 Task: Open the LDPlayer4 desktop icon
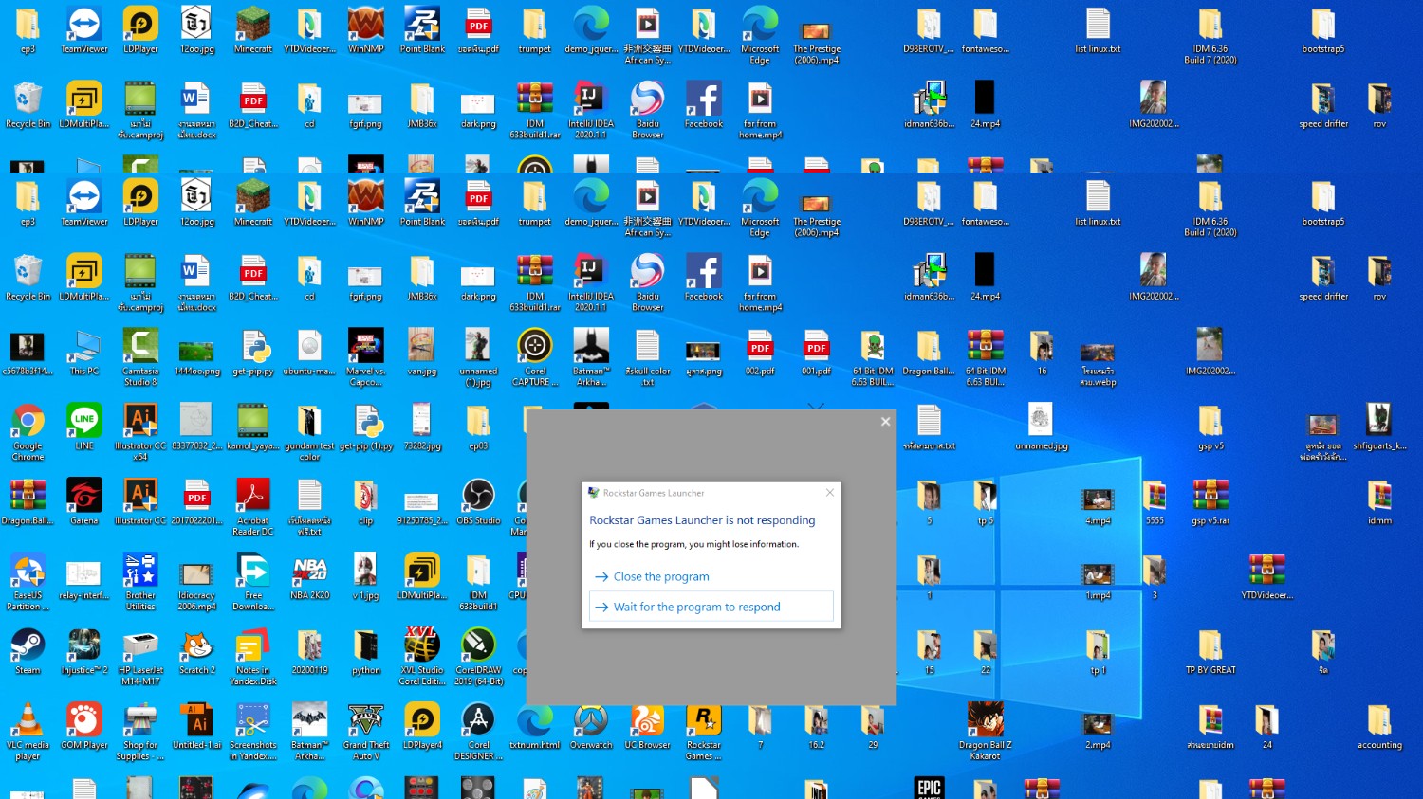422,727
